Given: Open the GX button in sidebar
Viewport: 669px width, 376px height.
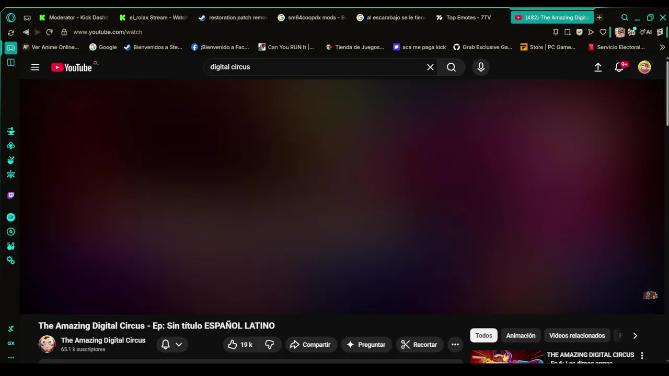Looking at the screenshot, I should click(10, 343).
